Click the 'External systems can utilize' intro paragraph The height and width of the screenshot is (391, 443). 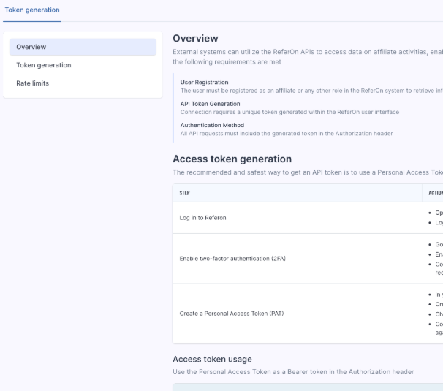pos(308,57)
